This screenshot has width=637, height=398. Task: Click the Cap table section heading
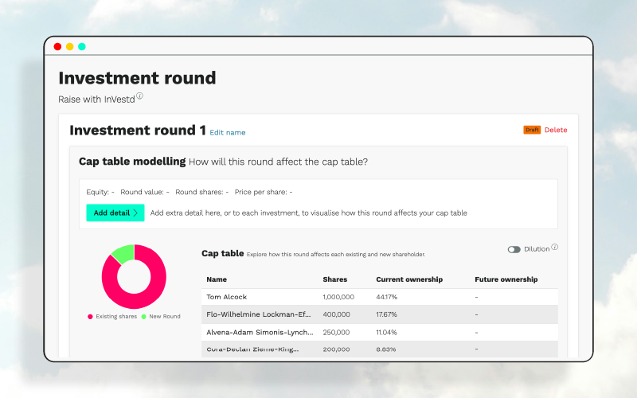[223, 253]
